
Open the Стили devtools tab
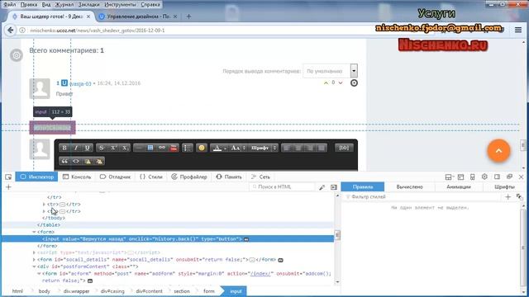coord(150,177)
